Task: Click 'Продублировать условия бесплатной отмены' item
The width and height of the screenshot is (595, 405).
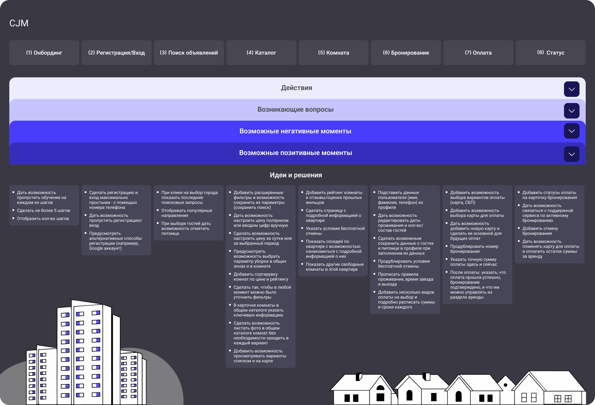Action: coord(403,264)
